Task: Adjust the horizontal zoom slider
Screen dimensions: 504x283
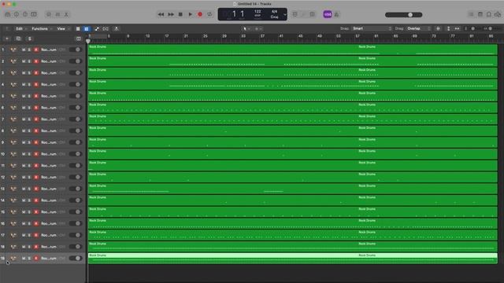Action: click(491, 28)
